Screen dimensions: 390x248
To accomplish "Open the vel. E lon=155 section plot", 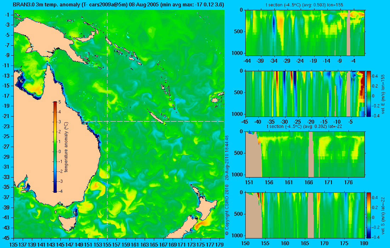I will (305, 94).
